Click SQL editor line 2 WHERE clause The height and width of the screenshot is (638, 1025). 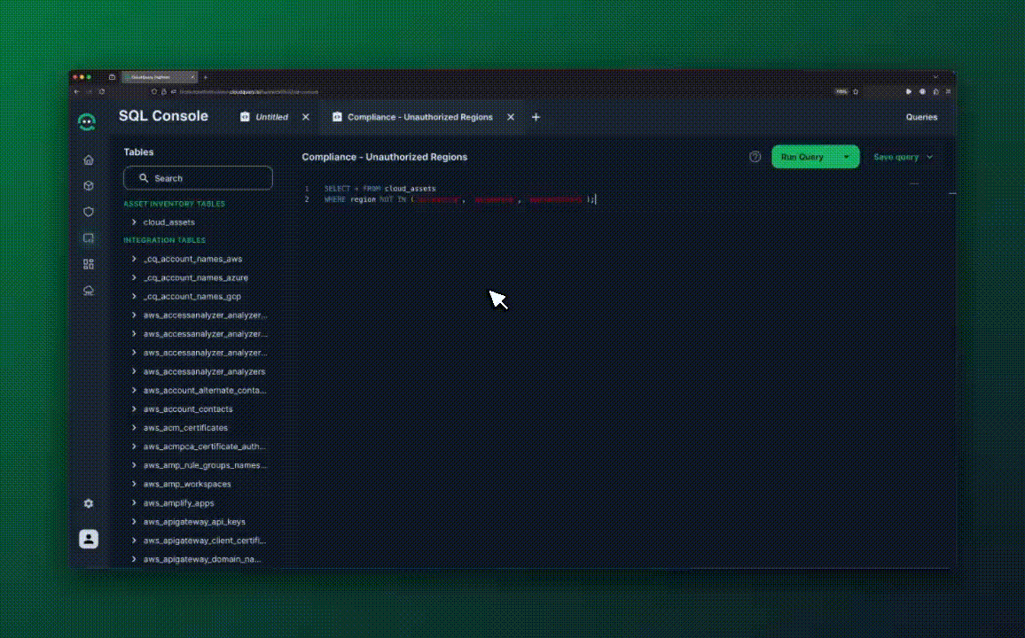tap(459, 200)
